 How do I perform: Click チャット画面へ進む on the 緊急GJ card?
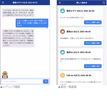coord(93,43)
